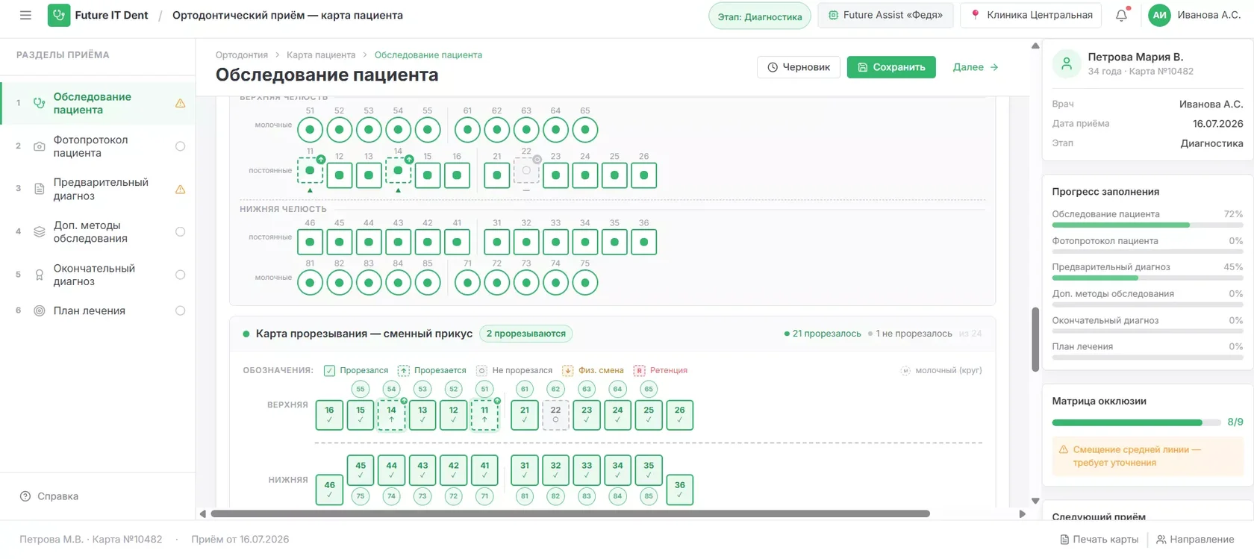Screen dimensions: 1254x559
Task: Click the camera icon of Фотопротокол пациента
Action: click(x=40, y=146)
